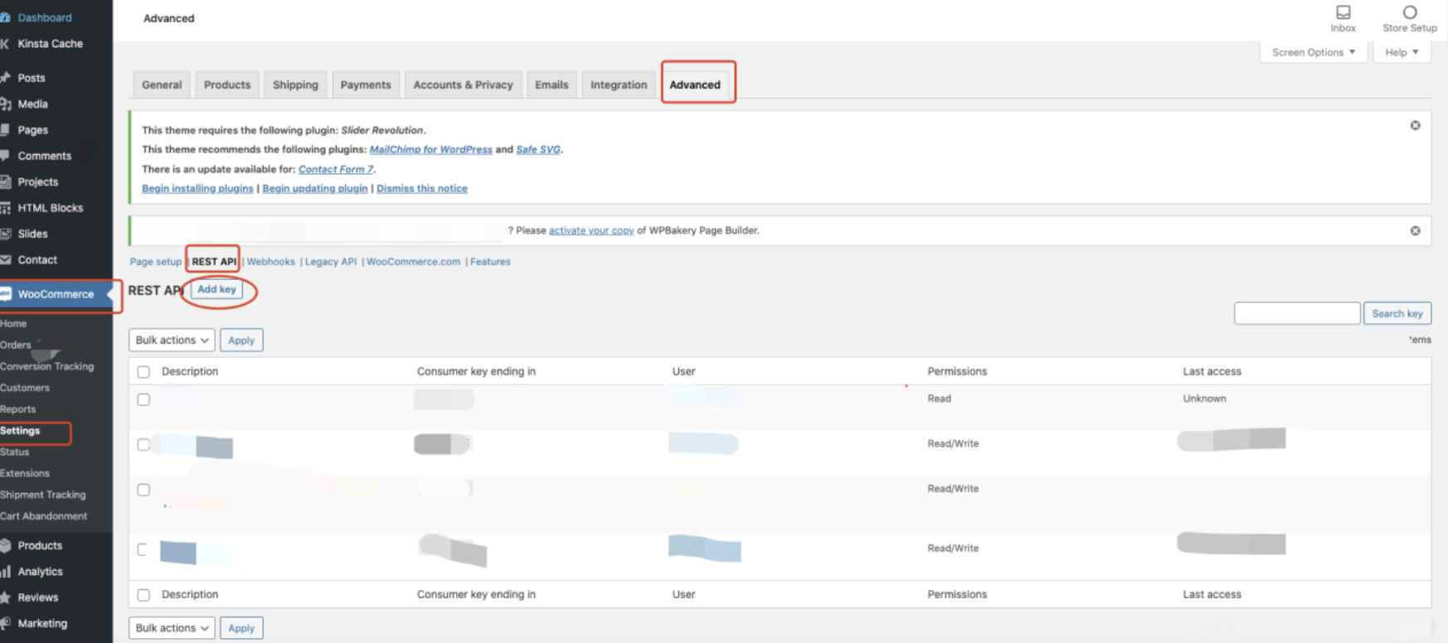
Task: Switch to the Integration settings tab
Action: coord(618,85)
